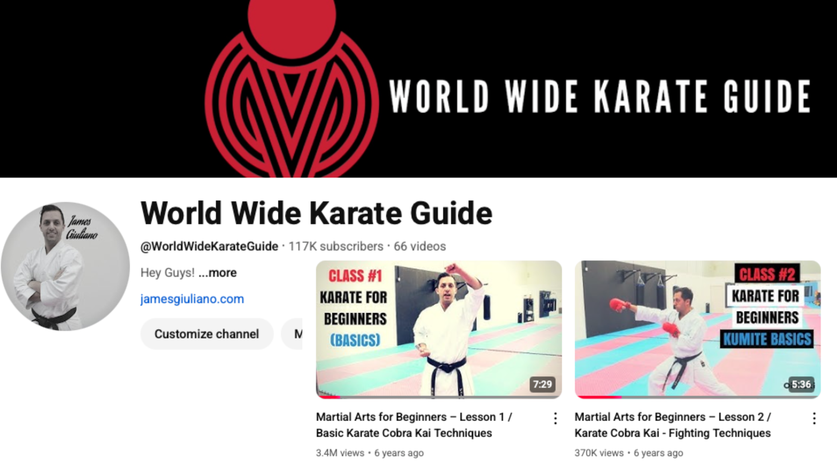The height and width of the screenshot is (471, 837).
Task: Click the red progress bar under Class #1 video
Action: pyautogui.click(x=329, y=397)
